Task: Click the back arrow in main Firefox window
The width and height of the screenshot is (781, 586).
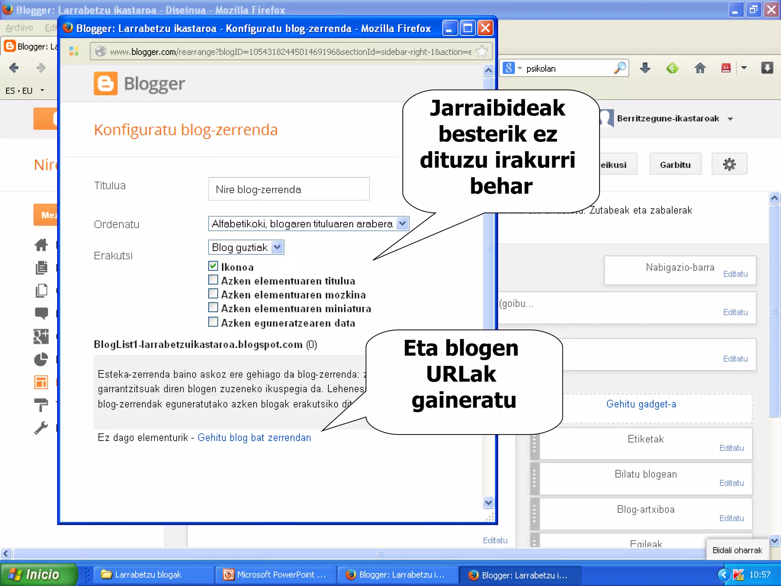Action: (x=14, y=68)
